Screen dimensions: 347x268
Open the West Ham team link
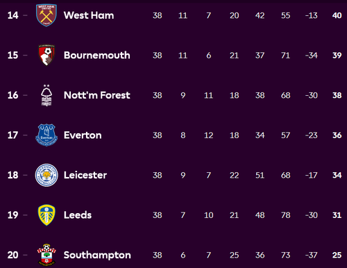coord(89,15)
